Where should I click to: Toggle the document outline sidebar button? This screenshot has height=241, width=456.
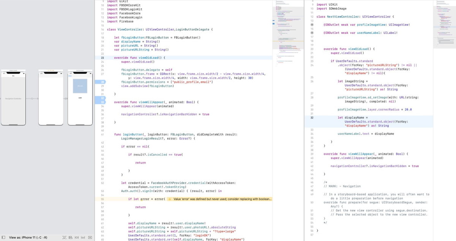point(3,237)
